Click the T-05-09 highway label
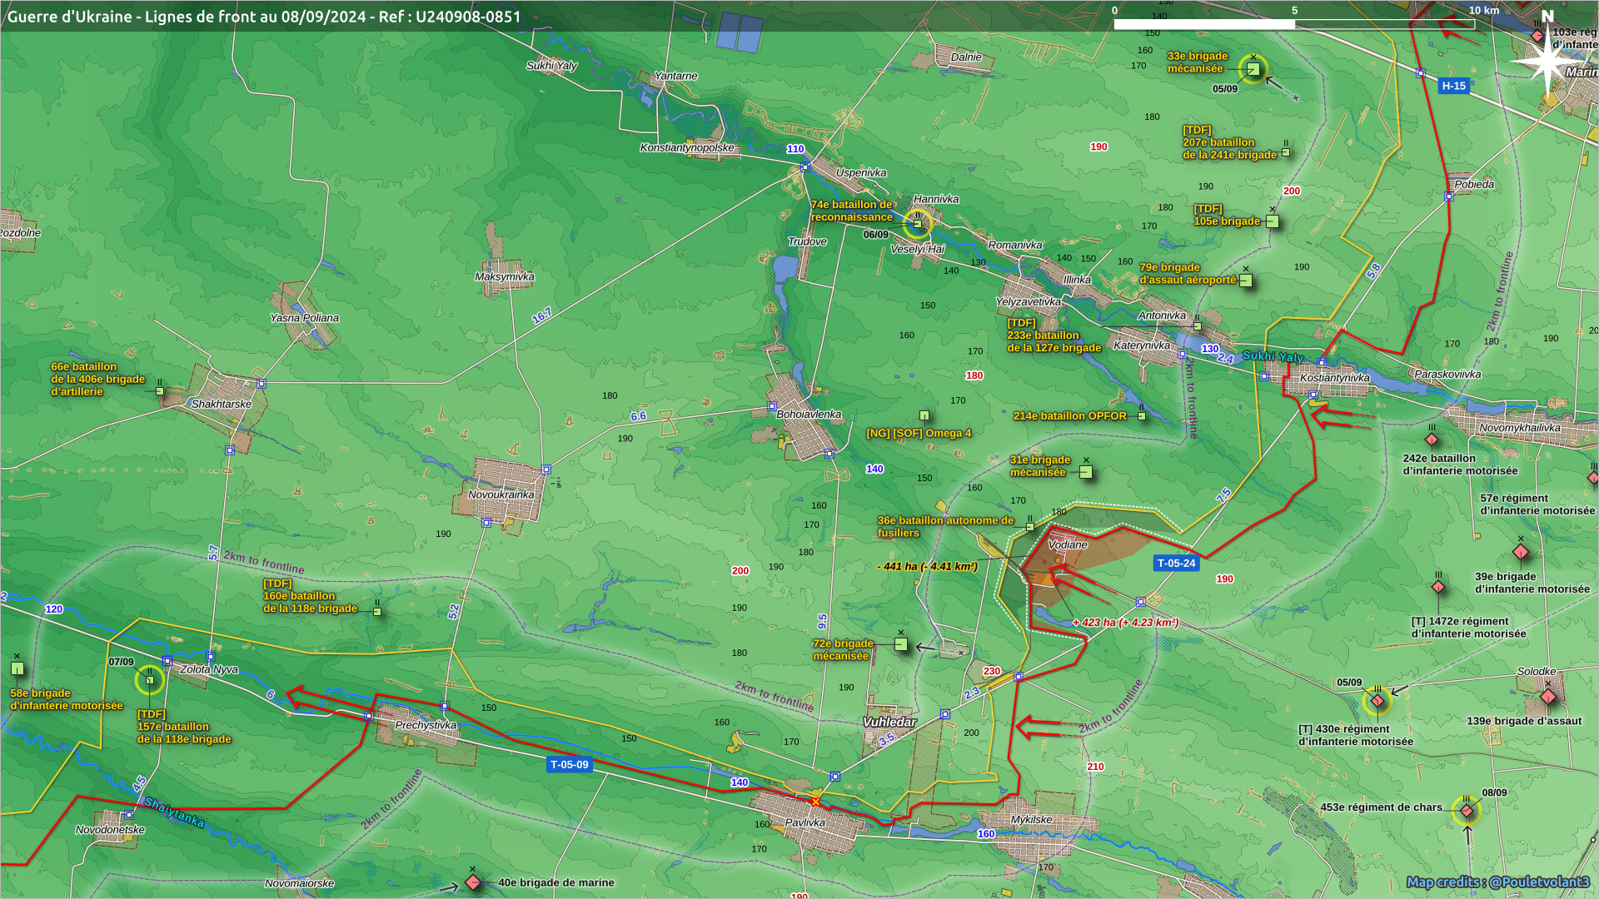The image size is (1599, 899). pyautogui.click(x=570, y=764)
